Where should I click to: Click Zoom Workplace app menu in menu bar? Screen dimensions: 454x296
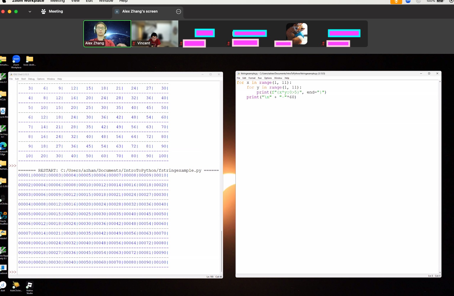tap(28, 1)
